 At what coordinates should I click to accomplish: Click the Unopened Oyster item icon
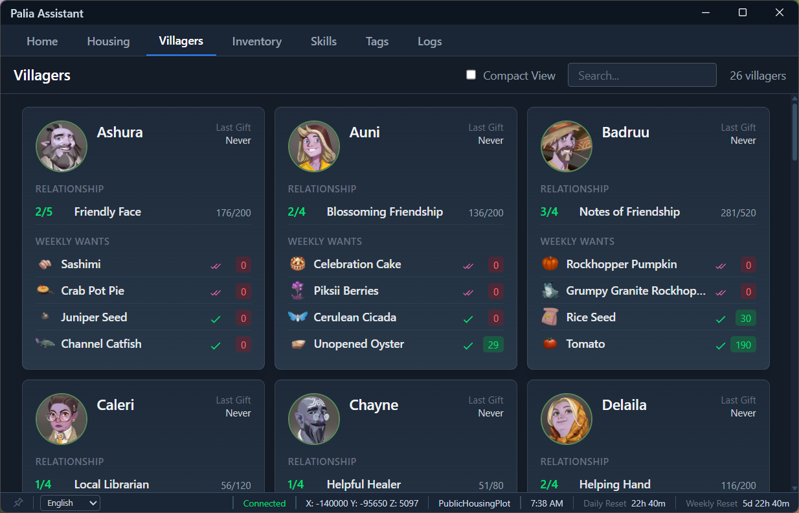point(298,344)
